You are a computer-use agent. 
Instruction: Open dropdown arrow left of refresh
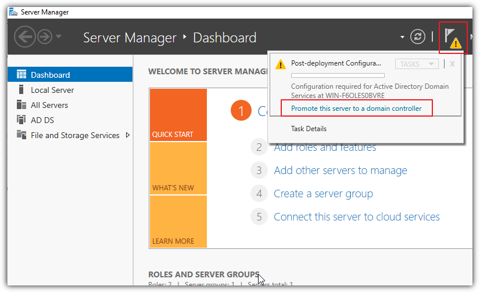(x=402, y=37)
